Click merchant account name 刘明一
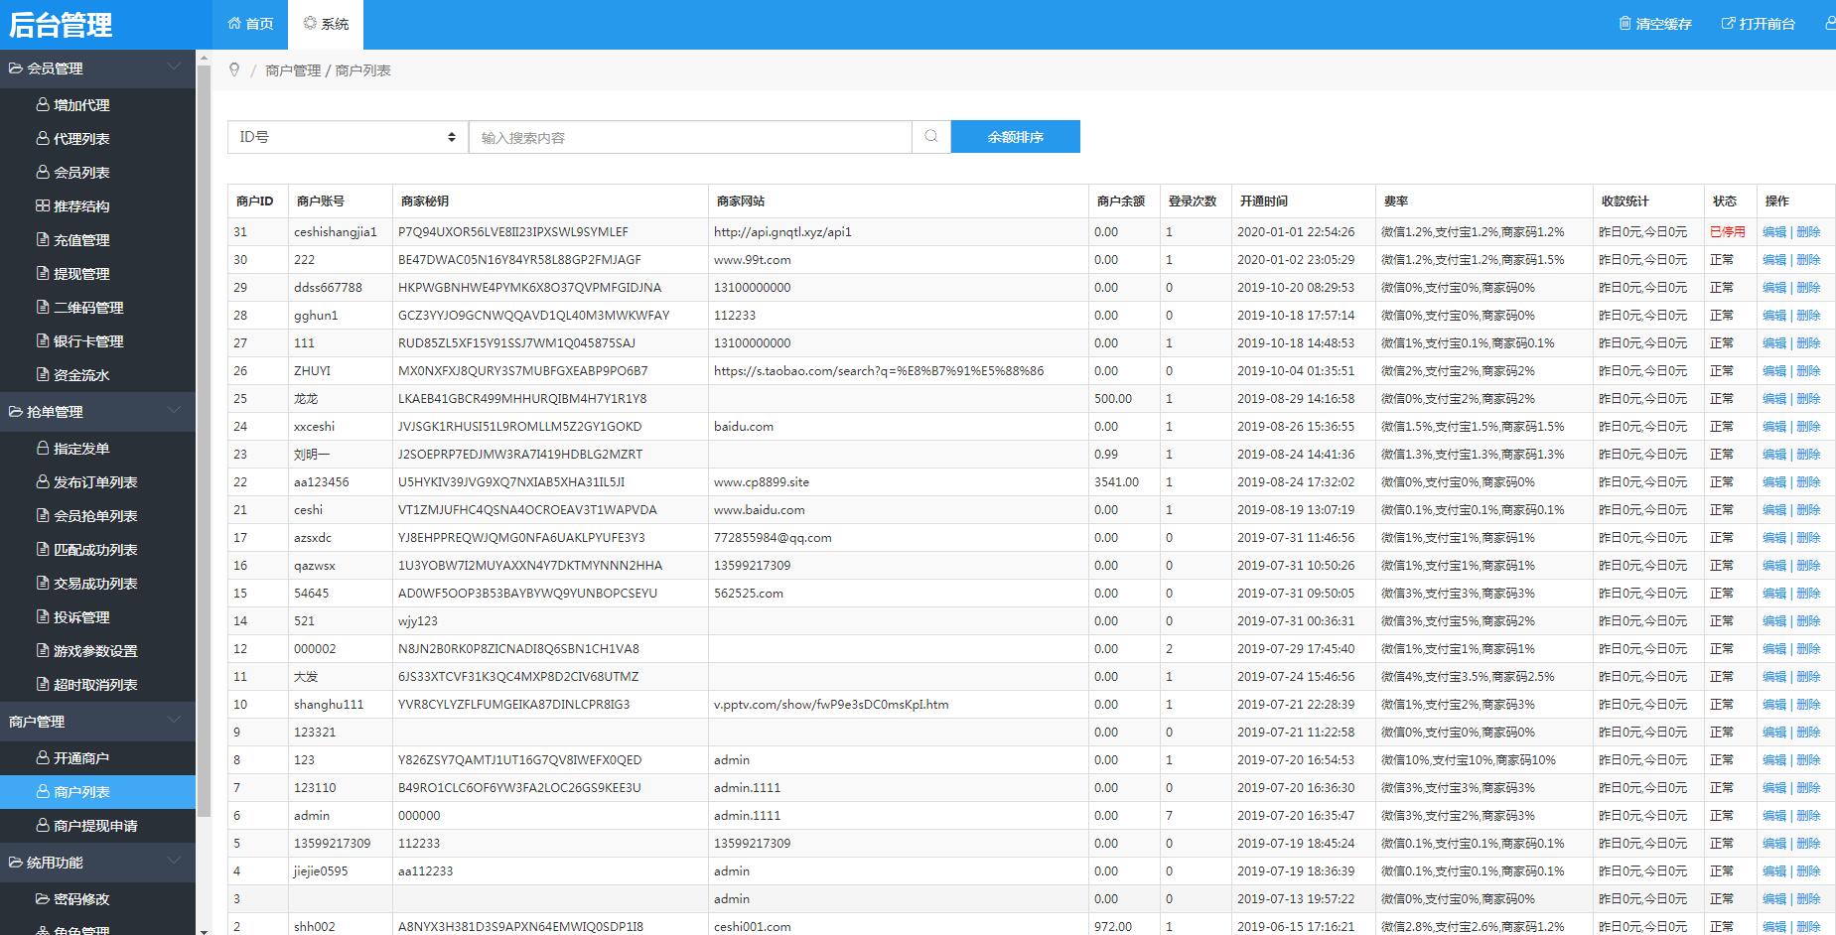 click(312, 454)
